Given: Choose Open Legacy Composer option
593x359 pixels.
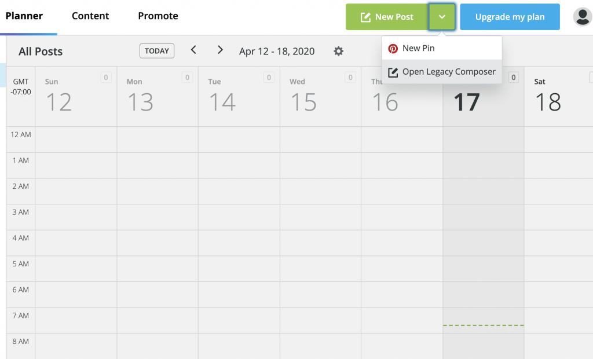Looking at the screenshot, I should (442, 71).
